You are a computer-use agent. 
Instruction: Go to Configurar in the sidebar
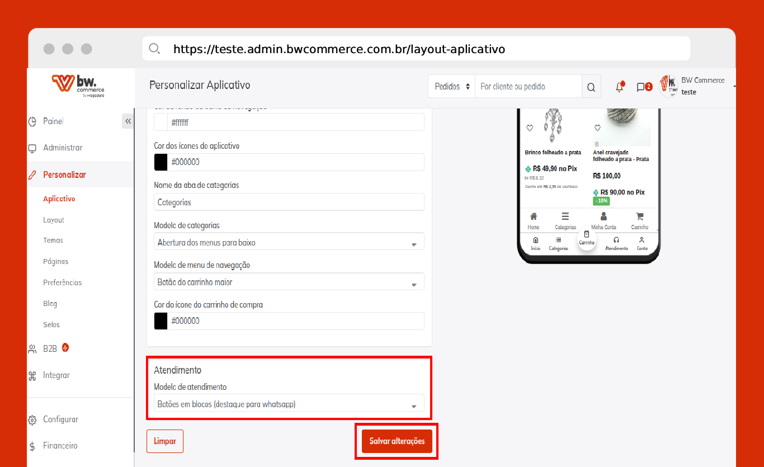tap(60, 419)
